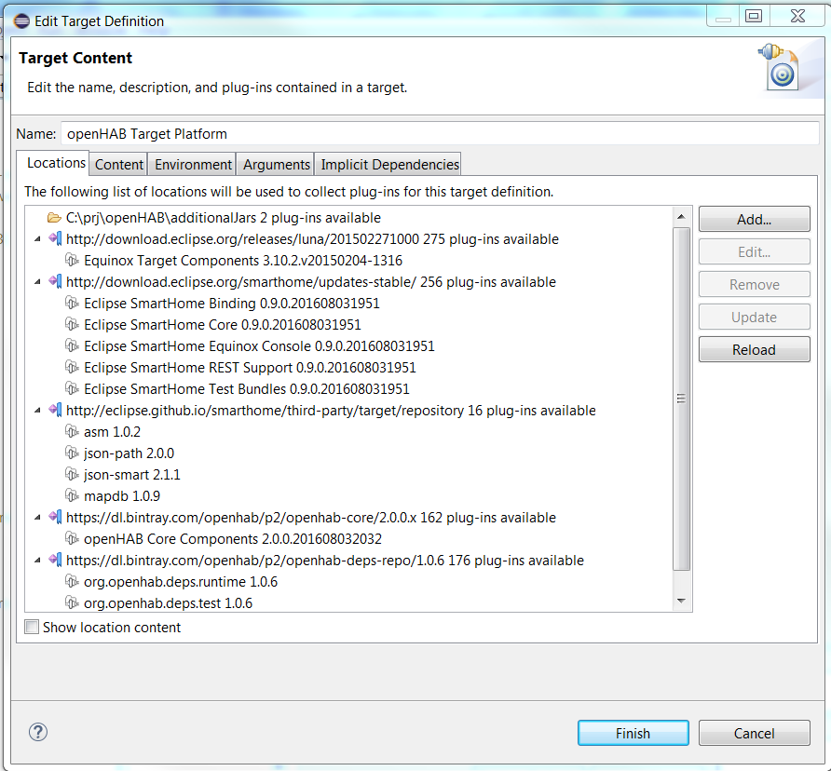
Task: Select Eclipse SmartHome Core 0.9.0 row
Action: (x=213, y=324)
